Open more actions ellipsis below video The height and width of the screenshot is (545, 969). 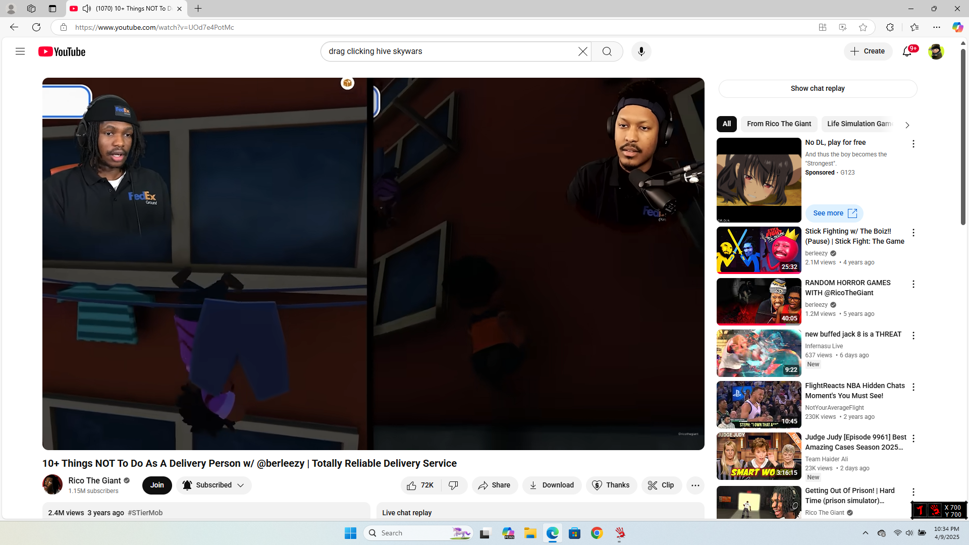[x=695, y=485]
